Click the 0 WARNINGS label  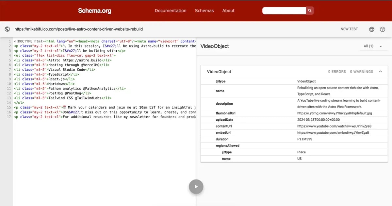point(361,72)
